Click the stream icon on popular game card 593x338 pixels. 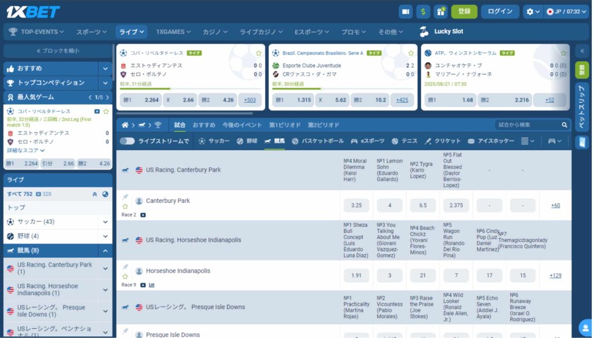coord(97,112)
